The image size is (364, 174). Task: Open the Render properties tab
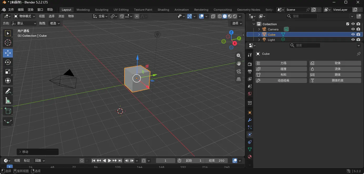[250, 64]
